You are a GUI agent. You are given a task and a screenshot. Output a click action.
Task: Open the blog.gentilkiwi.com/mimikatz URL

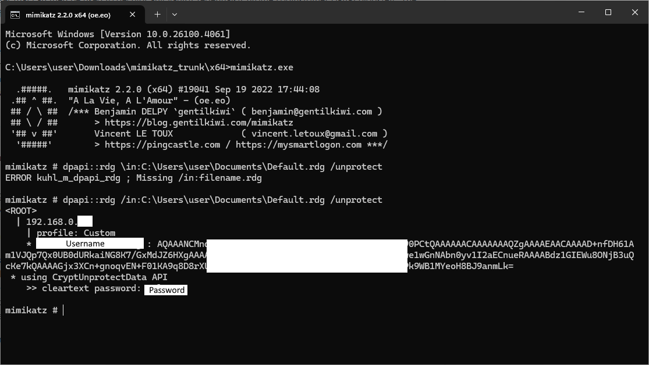click(x=198, y=123)
